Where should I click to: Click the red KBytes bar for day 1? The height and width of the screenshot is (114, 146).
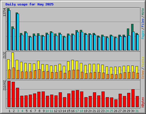(x=9, y=94)
